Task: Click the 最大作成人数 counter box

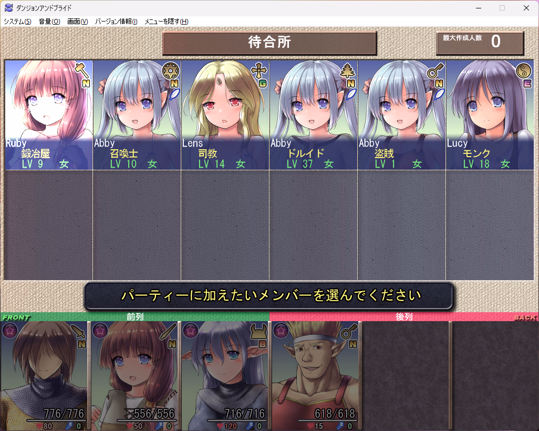Action: 480,43
